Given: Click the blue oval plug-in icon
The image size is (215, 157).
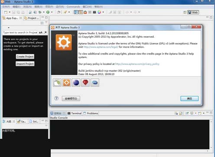Looking at the screenshot, I should (95, 83).
